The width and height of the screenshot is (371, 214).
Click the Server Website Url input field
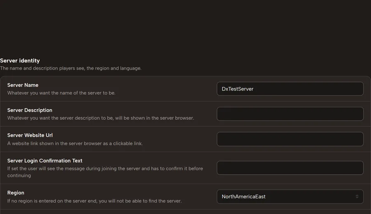(290, 139)
